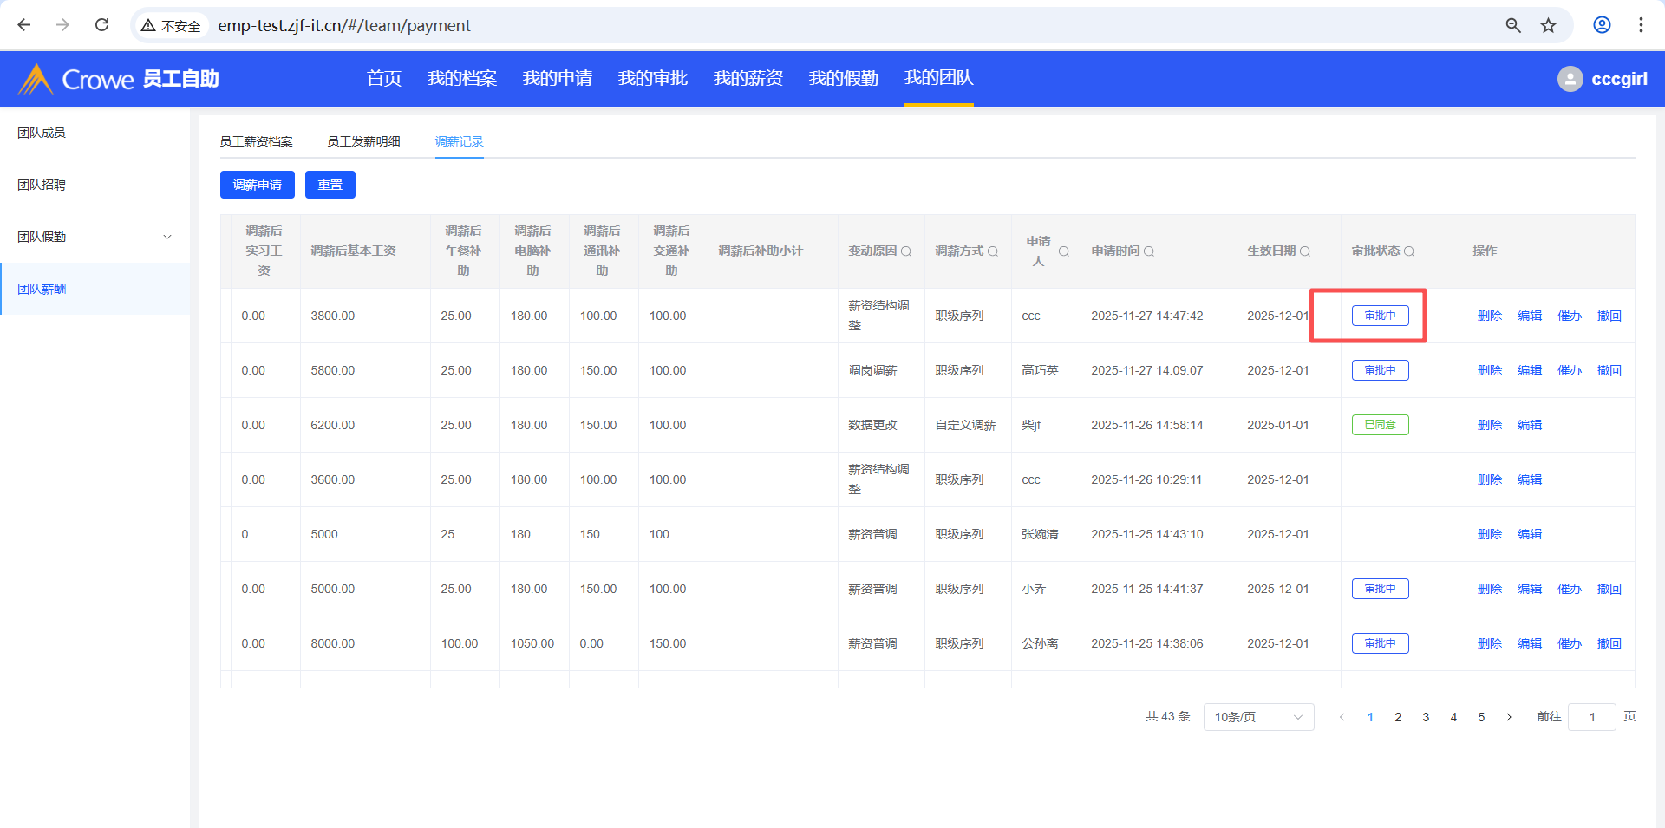Click 撤回 link in first table row
1665x828 pixels.
tap(1609, 316)
